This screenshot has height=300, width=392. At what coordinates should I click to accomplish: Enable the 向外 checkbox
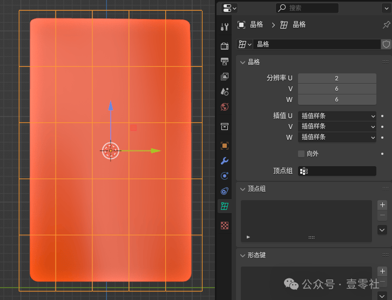(x=301, y=154)
